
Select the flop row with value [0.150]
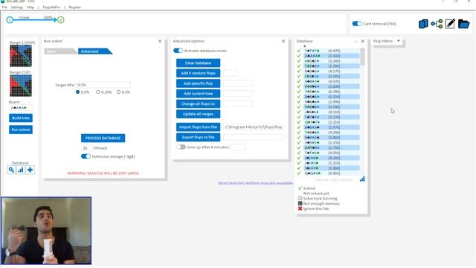click(332, 97)
